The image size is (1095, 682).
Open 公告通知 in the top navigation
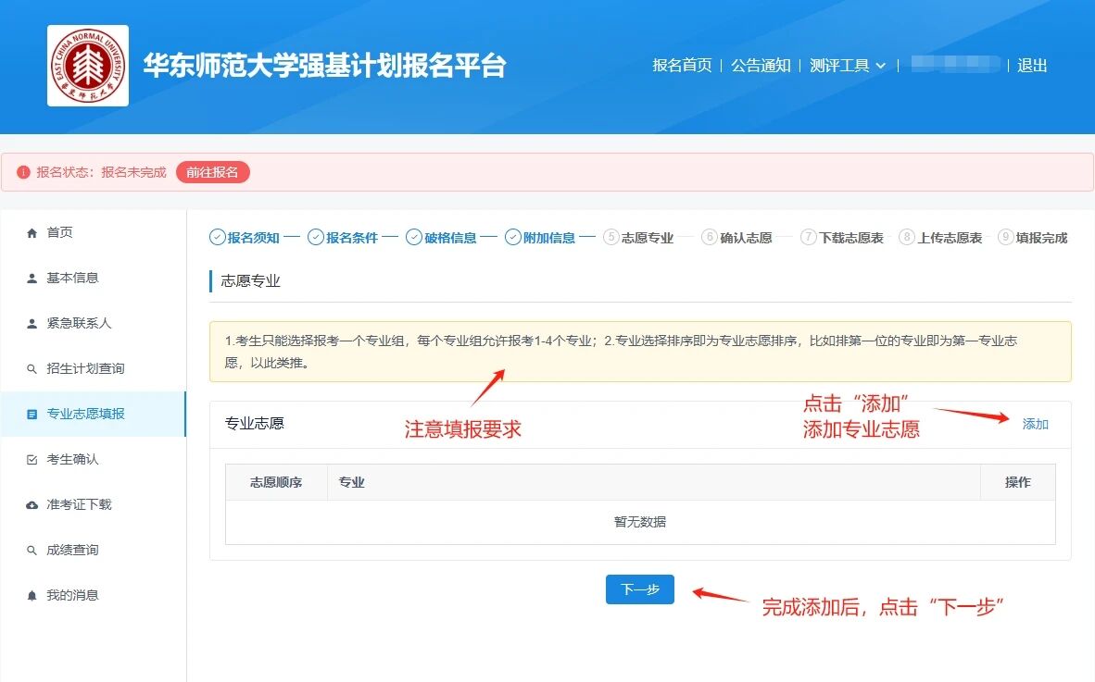tap(761, 66)
